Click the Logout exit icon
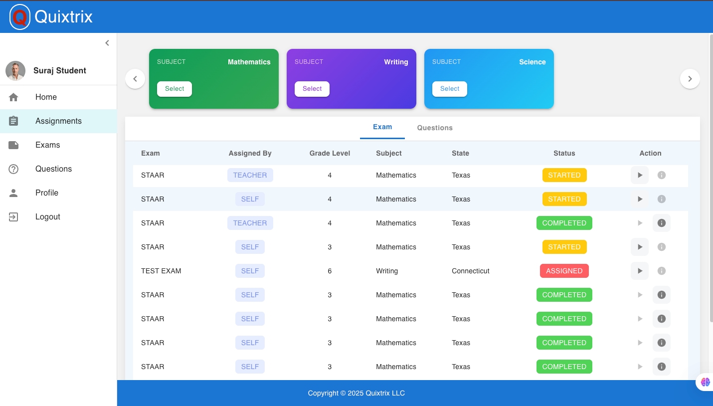This screenshot has height=406, width=713. point(13,216)
